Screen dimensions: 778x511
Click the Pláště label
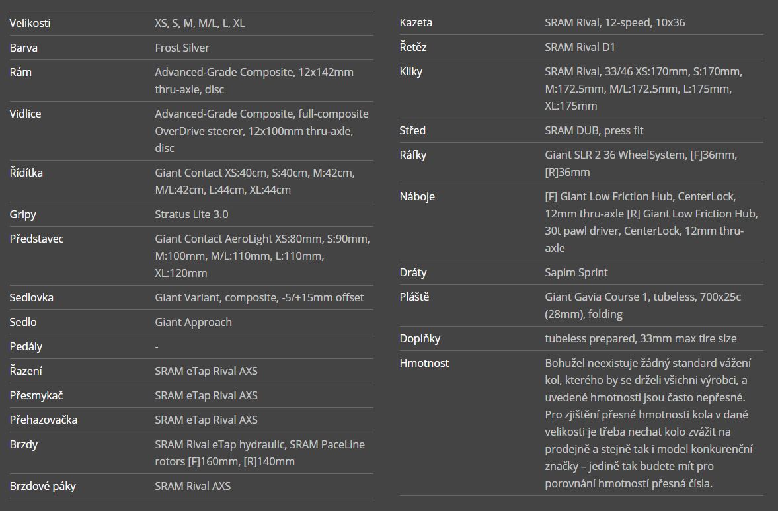tap(414, 297)
